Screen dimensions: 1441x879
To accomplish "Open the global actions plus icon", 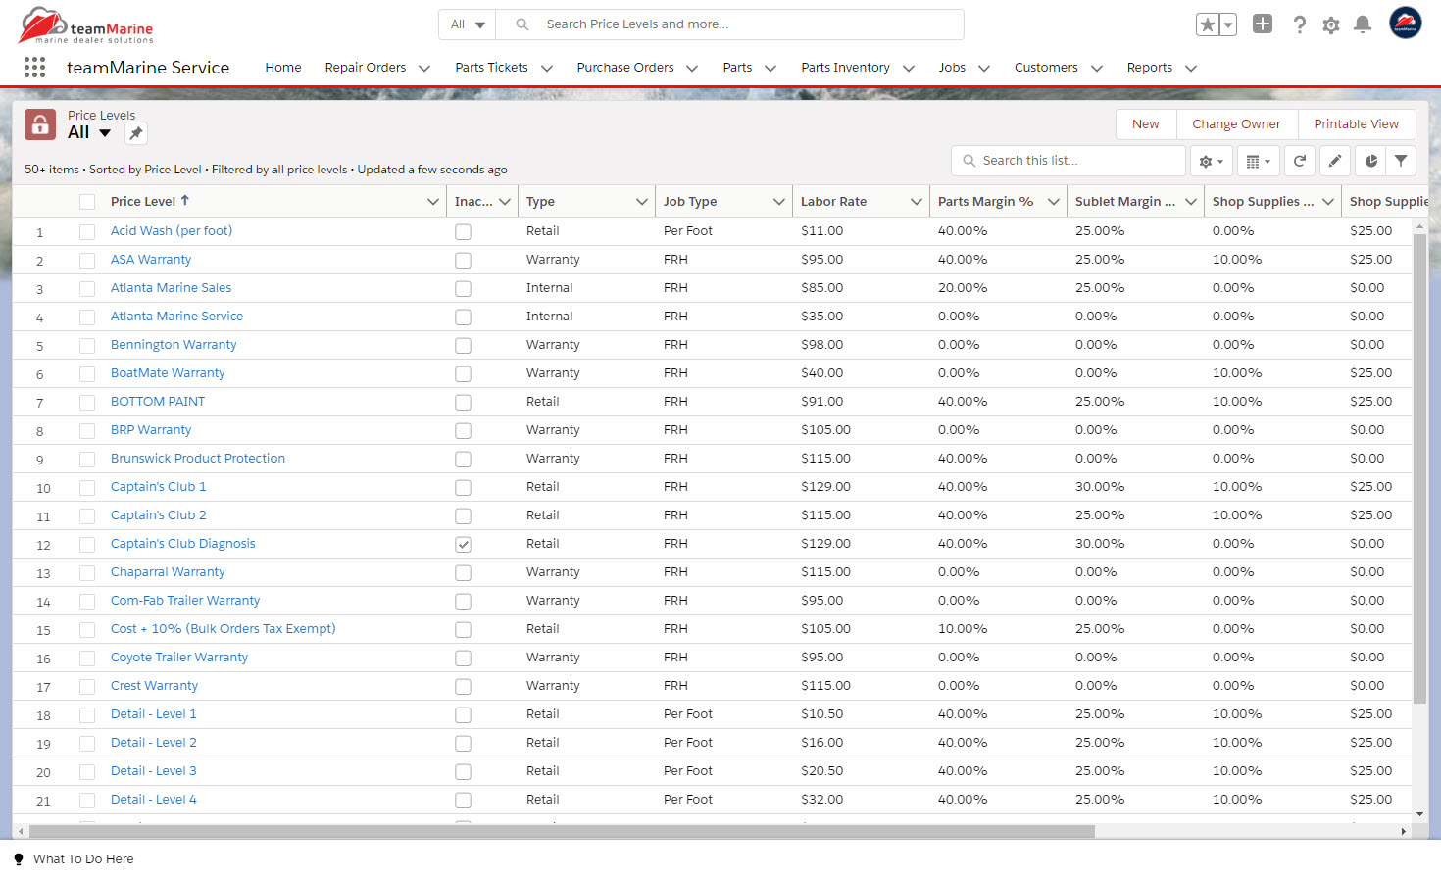I will pos(1263,24).
